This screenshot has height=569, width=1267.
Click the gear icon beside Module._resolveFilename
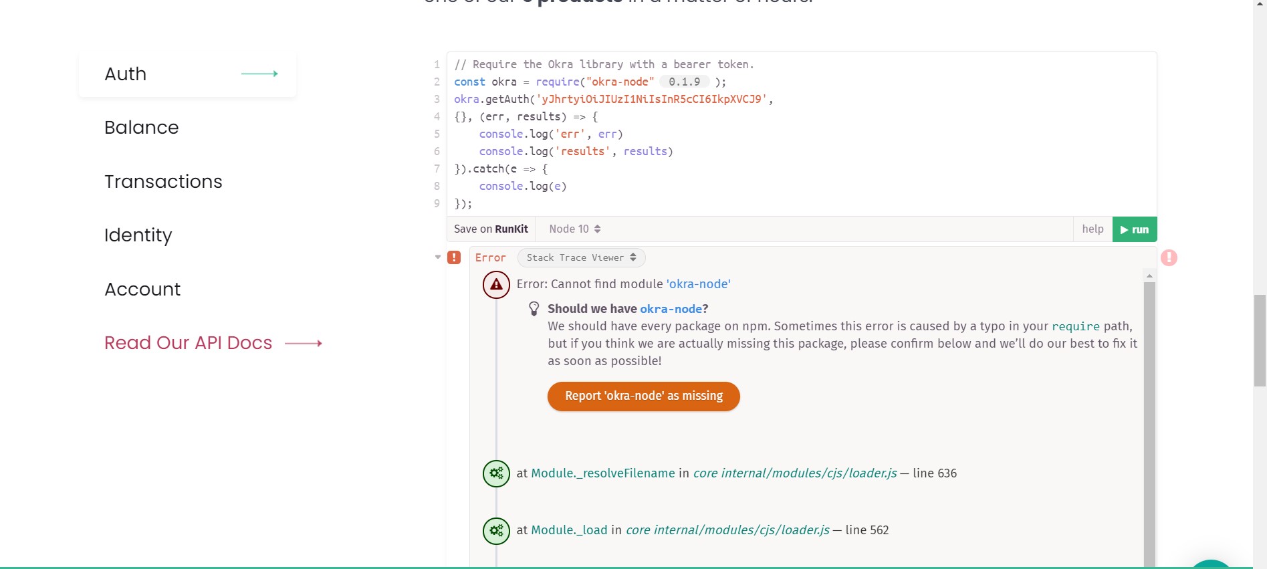(x=496, y=474)
